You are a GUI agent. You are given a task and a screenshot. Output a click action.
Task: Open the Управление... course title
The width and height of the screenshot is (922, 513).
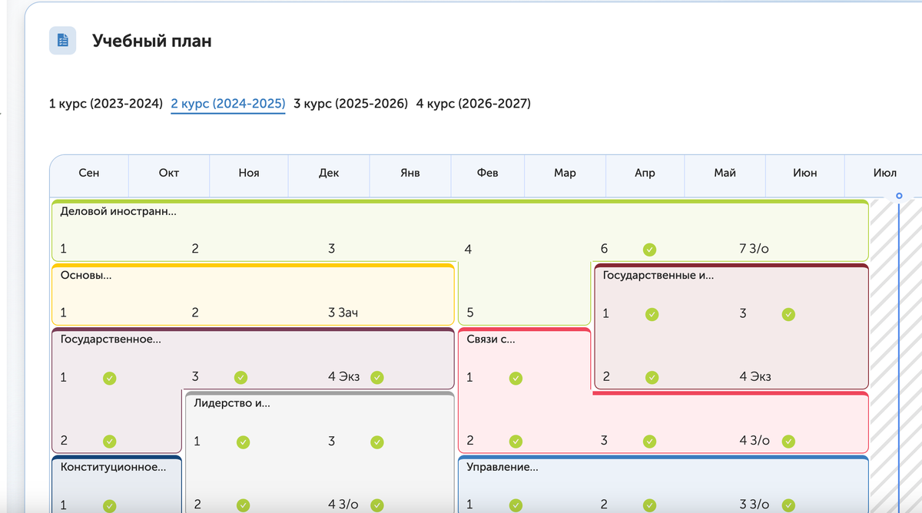click(502, 466)
